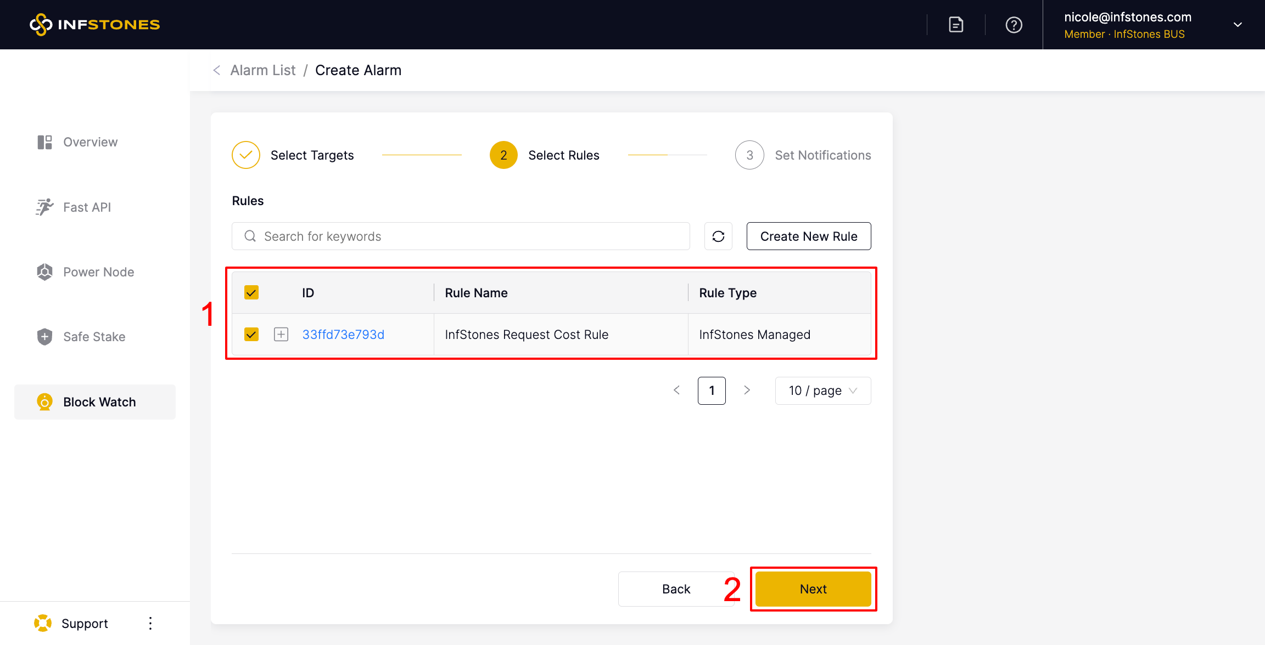Open the three-dot menu beside Support

(150, 623)
